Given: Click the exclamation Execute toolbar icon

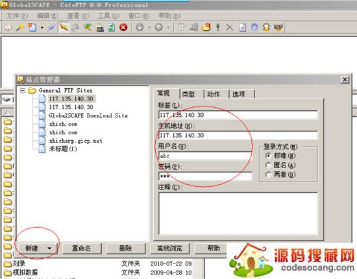Looking at the screenshot, I should [218, 27].
